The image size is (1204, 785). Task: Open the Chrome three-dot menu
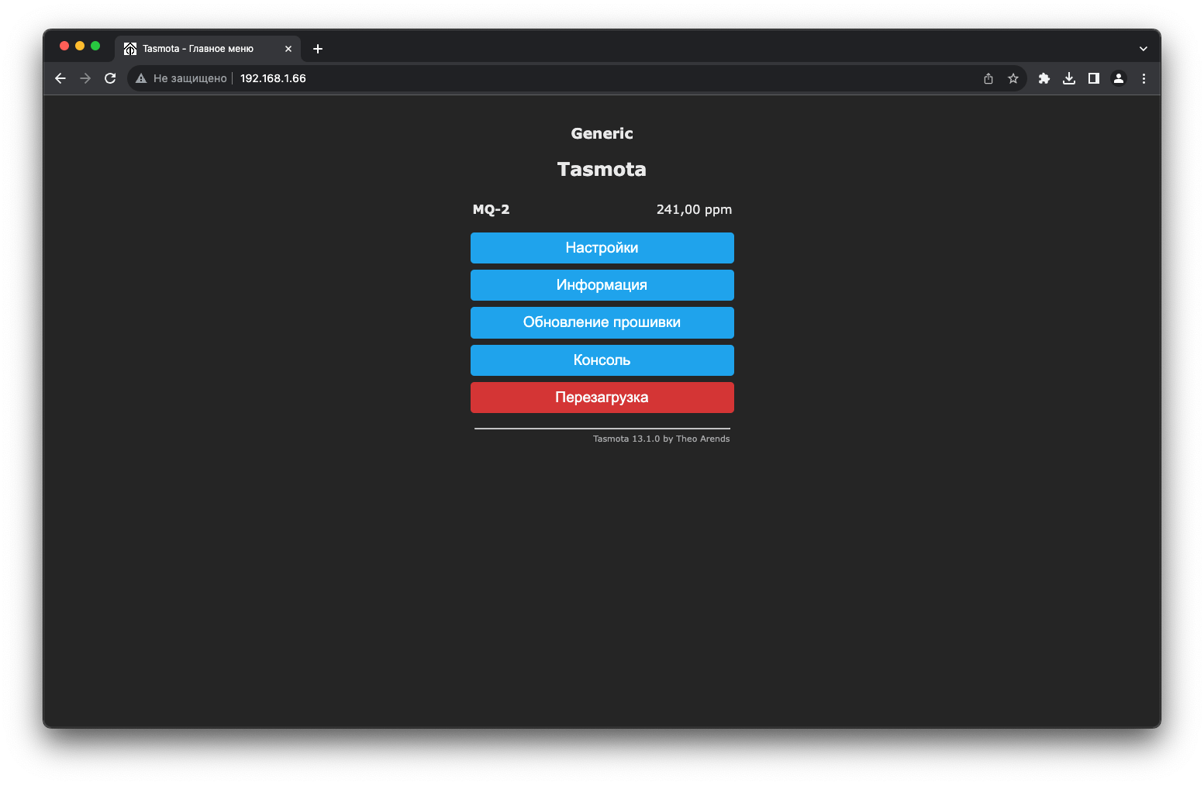pyautogui.click(x=1144, y=78)
